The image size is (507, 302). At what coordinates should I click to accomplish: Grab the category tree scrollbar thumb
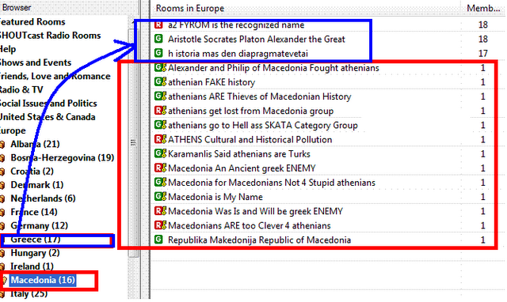[x=133, y=142]
